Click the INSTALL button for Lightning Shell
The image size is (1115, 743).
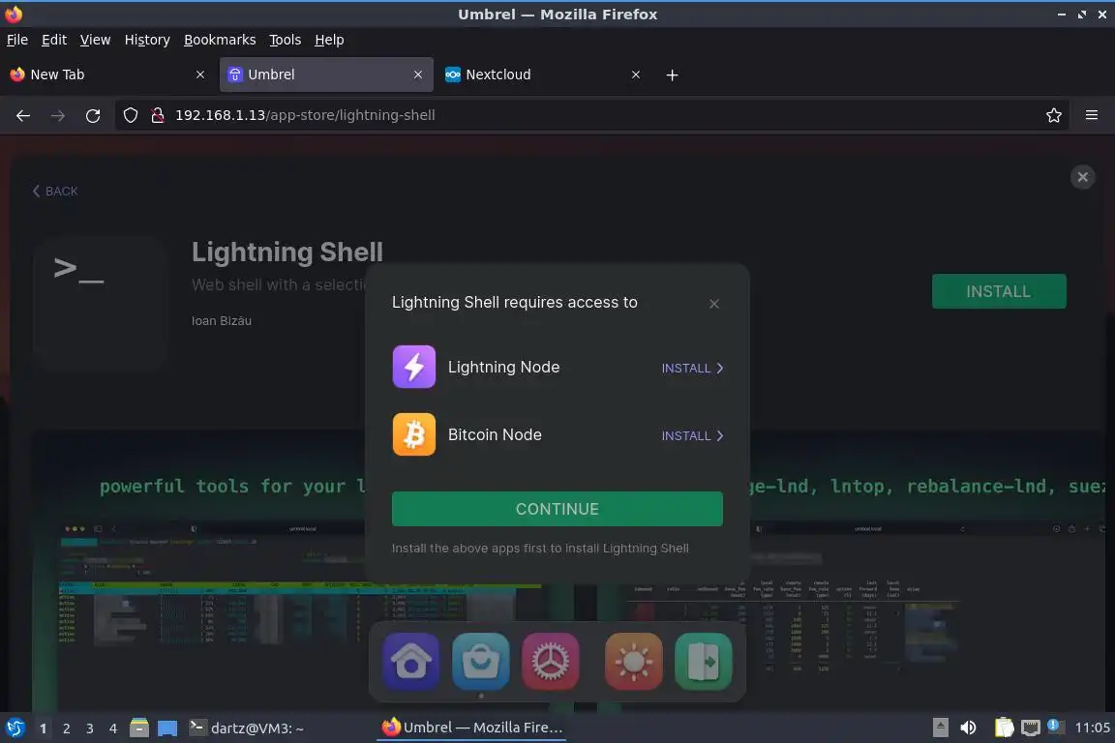tap(999, 291)
